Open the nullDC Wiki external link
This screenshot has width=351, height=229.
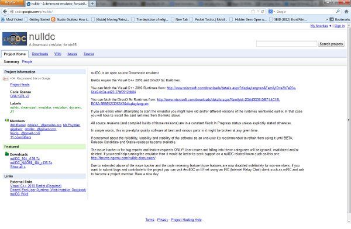click(19, 194)
